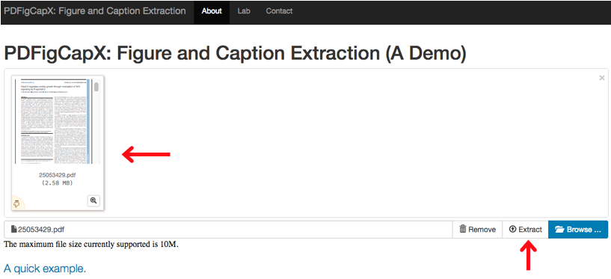Switch to the About tab
The width and height of the screenshot is (611, 279).
pyautogui.click(x=212, y=11)
